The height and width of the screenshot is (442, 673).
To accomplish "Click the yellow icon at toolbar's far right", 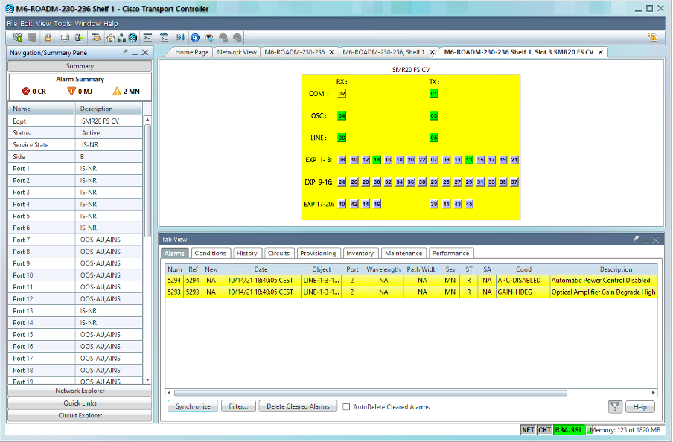I will (x=653, y=37).
